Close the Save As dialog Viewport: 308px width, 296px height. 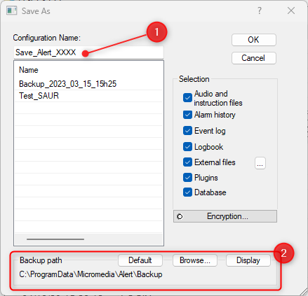coord(291,10)
